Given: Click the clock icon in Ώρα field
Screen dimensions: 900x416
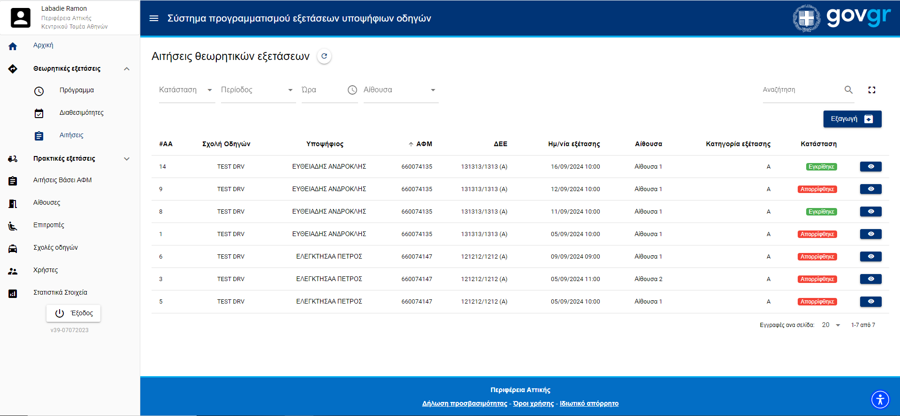Looking at the screenshot, I should tap(352, 90).
